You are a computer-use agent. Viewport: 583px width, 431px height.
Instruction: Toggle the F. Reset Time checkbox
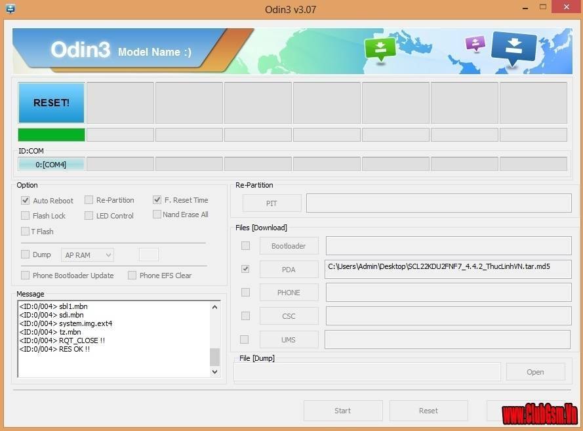point(157,199)
